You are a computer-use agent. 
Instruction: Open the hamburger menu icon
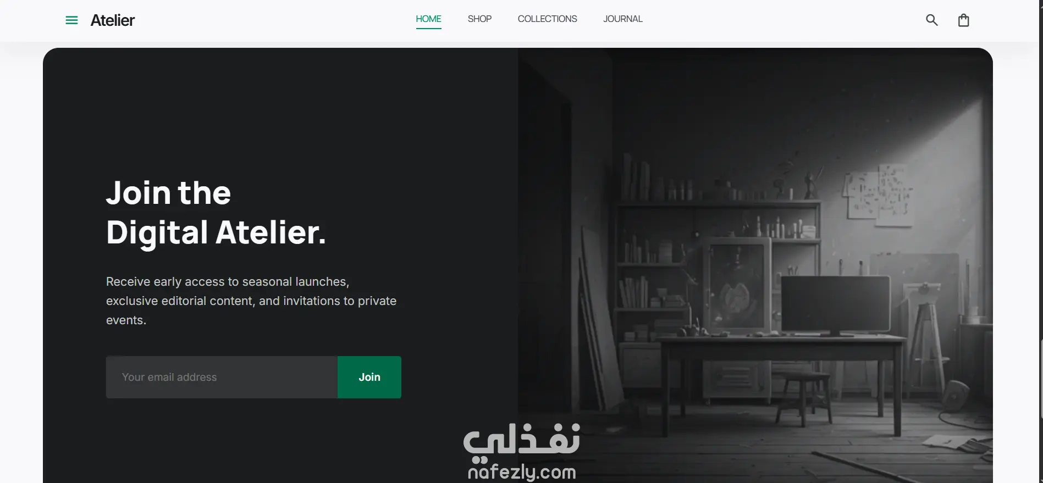coord(71,20)
